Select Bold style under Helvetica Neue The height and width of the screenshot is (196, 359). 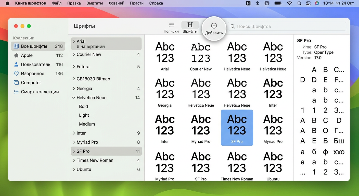[x=83, y=106]
